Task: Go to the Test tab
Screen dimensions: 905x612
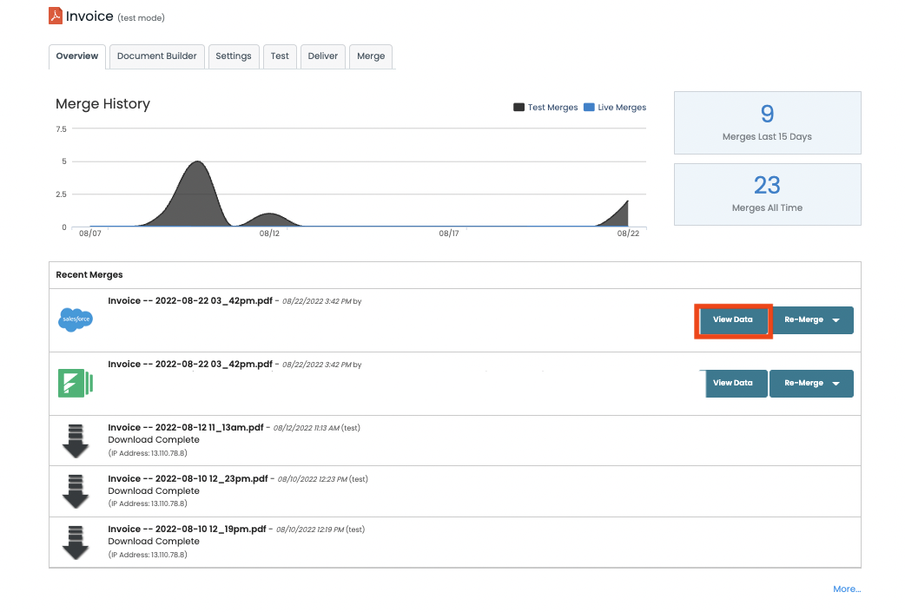Action: pos(280,56)
